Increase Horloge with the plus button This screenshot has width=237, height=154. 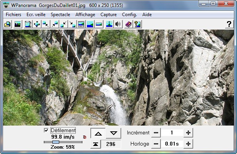[188, 144]
